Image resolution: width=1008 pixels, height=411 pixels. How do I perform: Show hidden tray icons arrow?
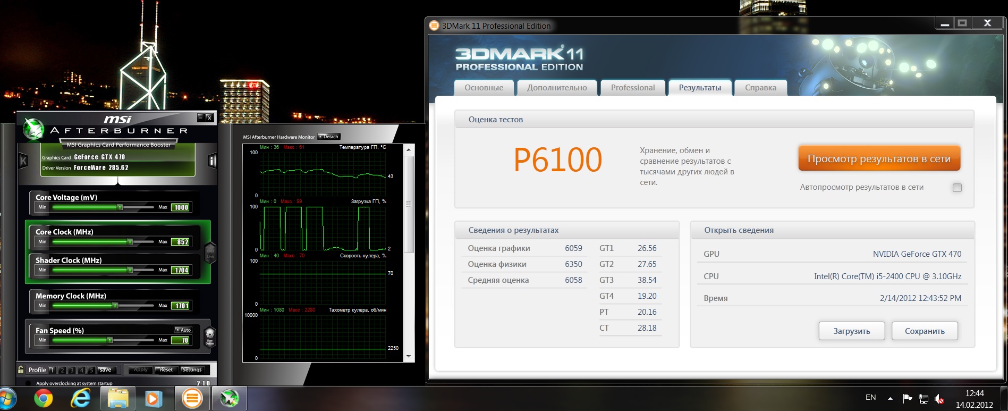(890, 398)
